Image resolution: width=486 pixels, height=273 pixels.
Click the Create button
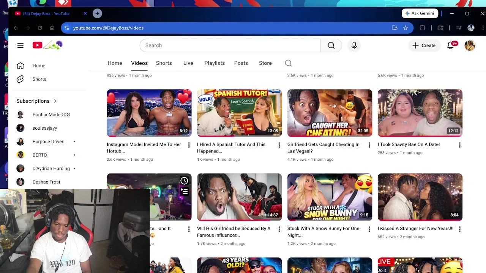click(x=424, y=45)
